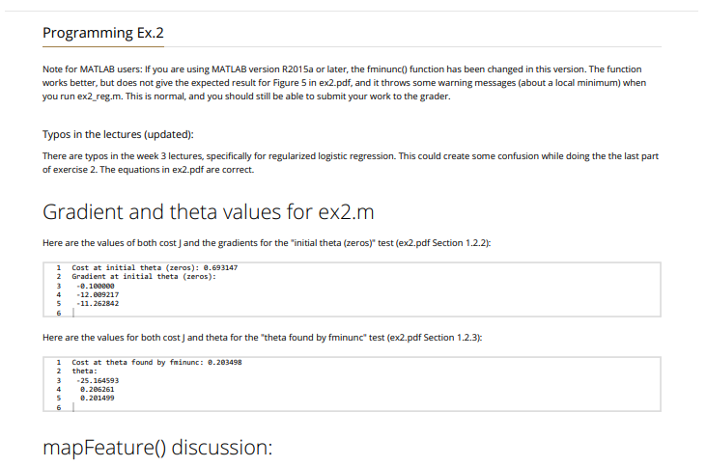Click the 'mapFeature() discussion:' heading
This screenshot has height=467, width=707.
point(157,447)
